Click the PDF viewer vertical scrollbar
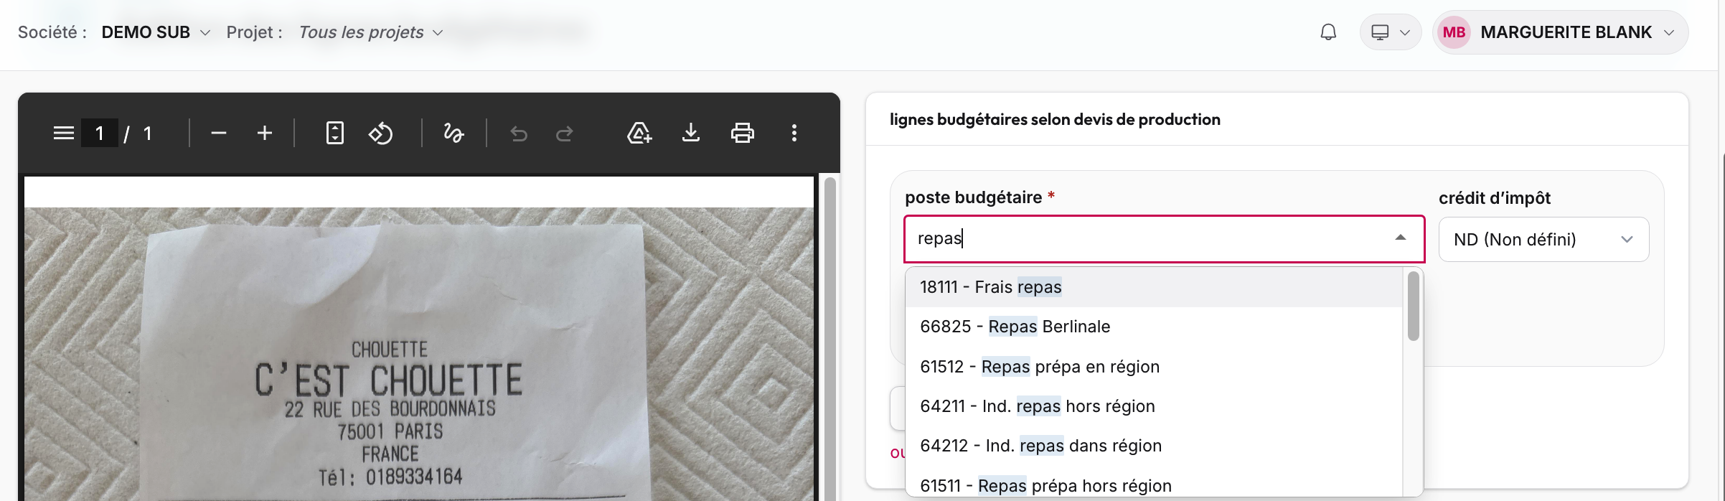Screen dimensions: 1725x501 (830, 337)
